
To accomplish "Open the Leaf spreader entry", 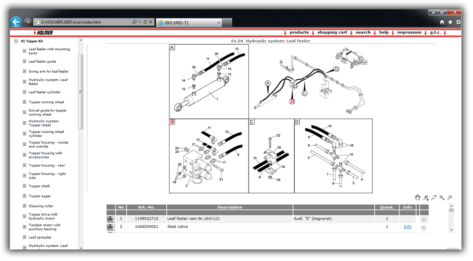I will click(x=40, y=237).
